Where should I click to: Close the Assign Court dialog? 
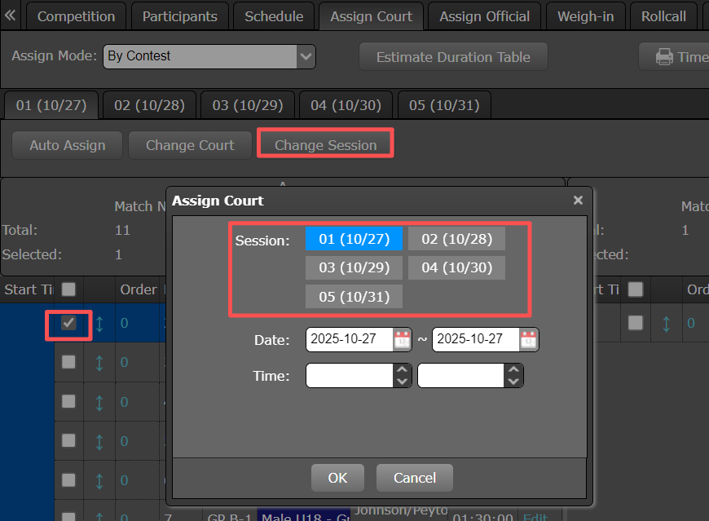click(578, 200)
